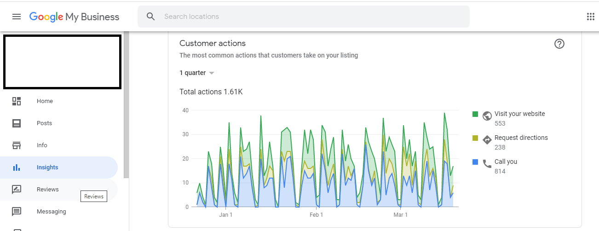The height and width of the screenshot is (231, 599).
Task: Click the Customer actions heading
Action: [213, 43]
